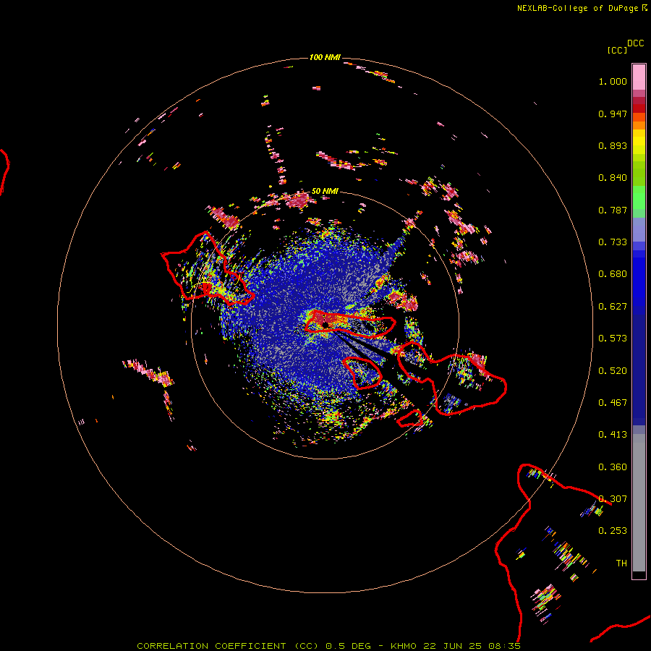Click the 0.627 legend value
Image resolution: width=651 pixels, height=651 pixels.
tap(613, 307)
